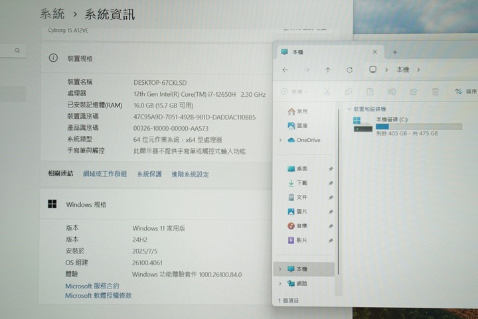This screenshot has width=478, height=319.
Task: Go up one folder level
Action: (328, 70)
